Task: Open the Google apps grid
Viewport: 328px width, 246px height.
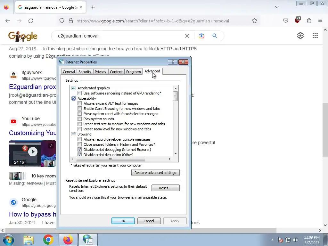Action: tap(315, 36)
